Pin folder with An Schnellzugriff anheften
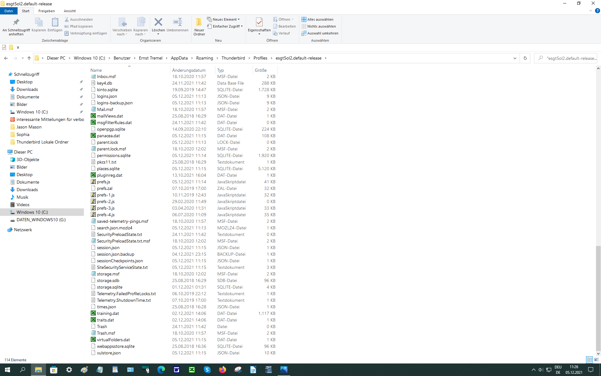Screen dimensions: 601x376 coord(16,22)
